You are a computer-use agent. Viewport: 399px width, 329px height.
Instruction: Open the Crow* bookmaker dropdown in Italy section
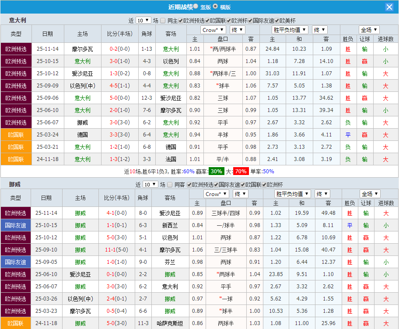213,30
